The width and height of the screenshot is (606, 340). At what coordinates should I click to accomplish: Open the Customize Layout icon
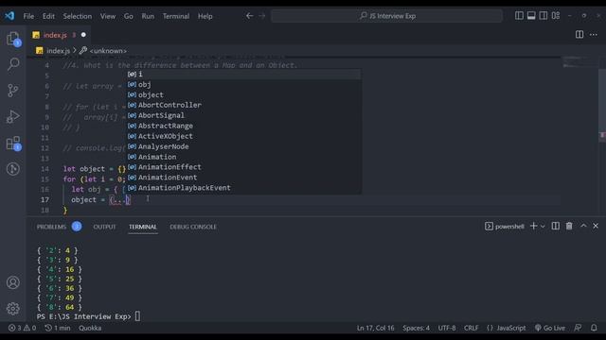pyautogui.click(x=556, y=16)
